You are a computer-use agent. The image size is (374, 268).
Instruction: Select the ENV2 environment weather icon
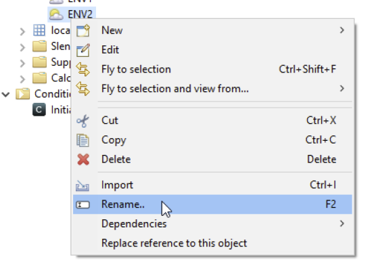(56, 14)
